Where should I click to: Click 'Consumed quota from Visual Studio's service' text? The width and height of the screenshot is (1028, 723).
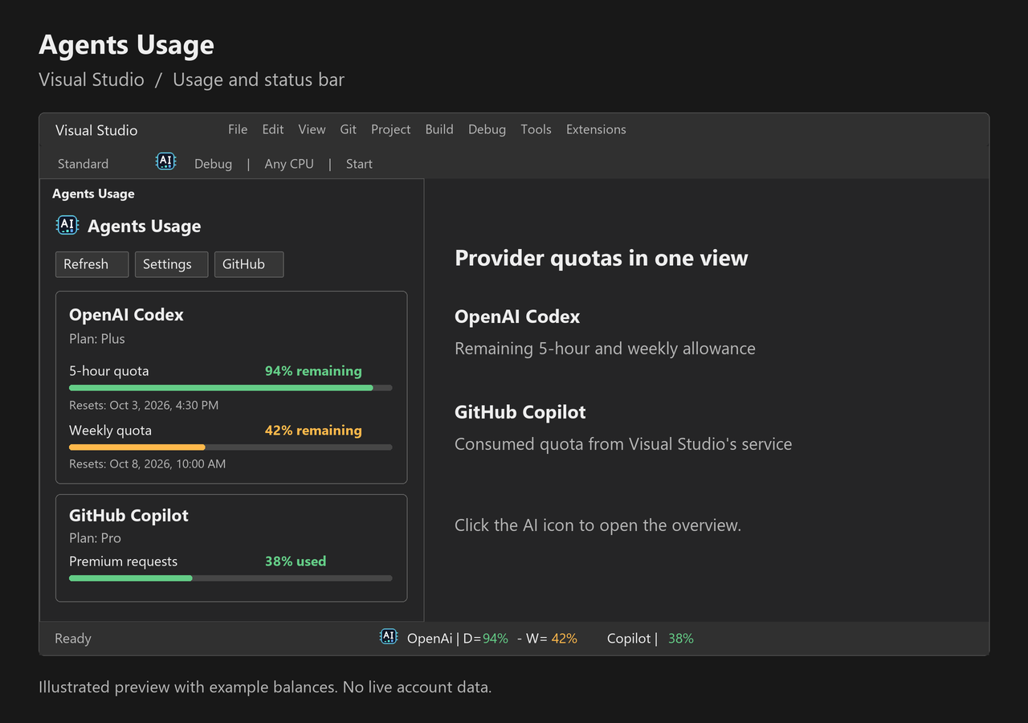pos(623,444)
